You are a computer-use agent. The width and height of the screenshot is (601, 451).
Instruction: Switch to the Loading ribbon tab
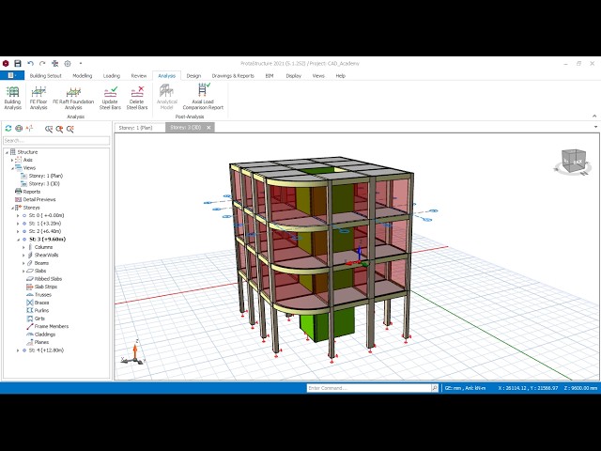112,76
